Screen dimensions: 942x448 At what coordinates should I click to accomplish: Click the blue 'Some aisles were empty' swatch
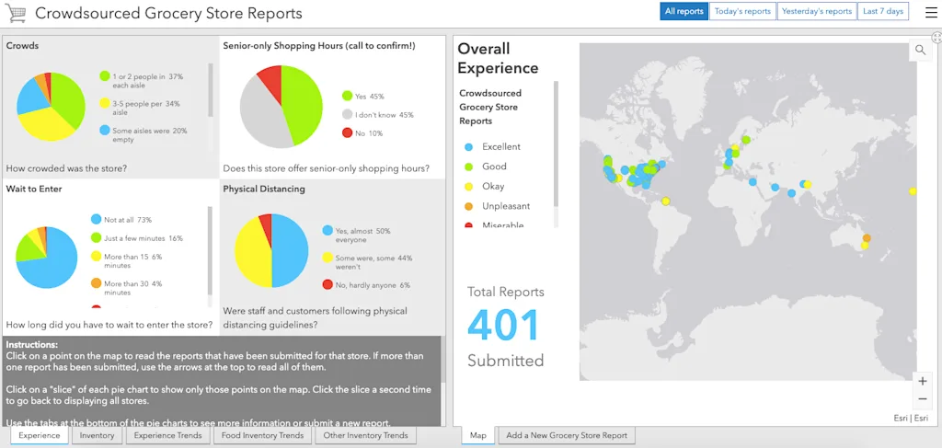coord(105,131)
